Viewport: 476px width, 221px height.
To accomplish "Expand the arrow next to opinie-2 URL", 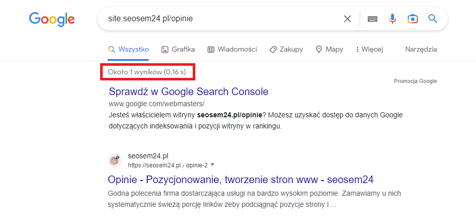I will point(213,165).
